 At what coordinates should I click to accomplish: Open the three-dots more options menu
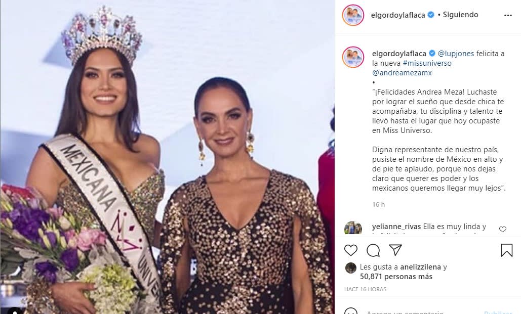(x=508, y=15)
